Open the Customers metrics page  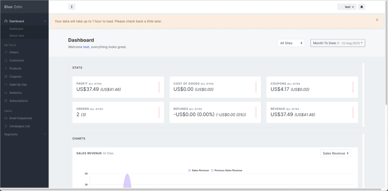point(17,60)
